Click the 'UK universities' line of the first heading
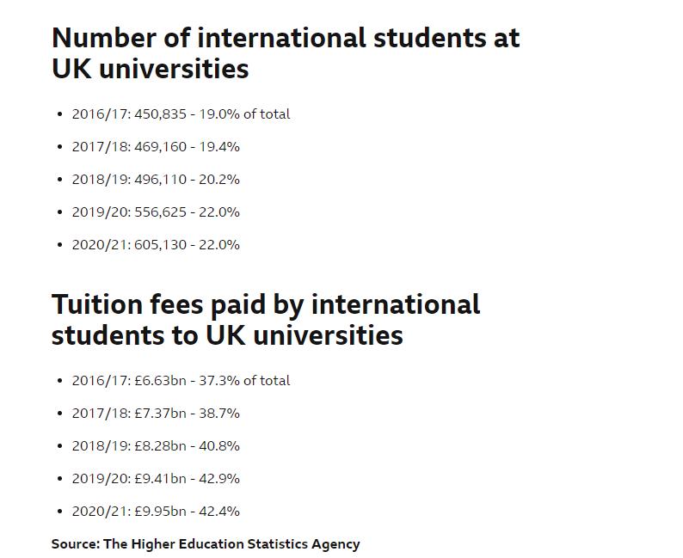The image size is (683, 558). click(150, 69)
